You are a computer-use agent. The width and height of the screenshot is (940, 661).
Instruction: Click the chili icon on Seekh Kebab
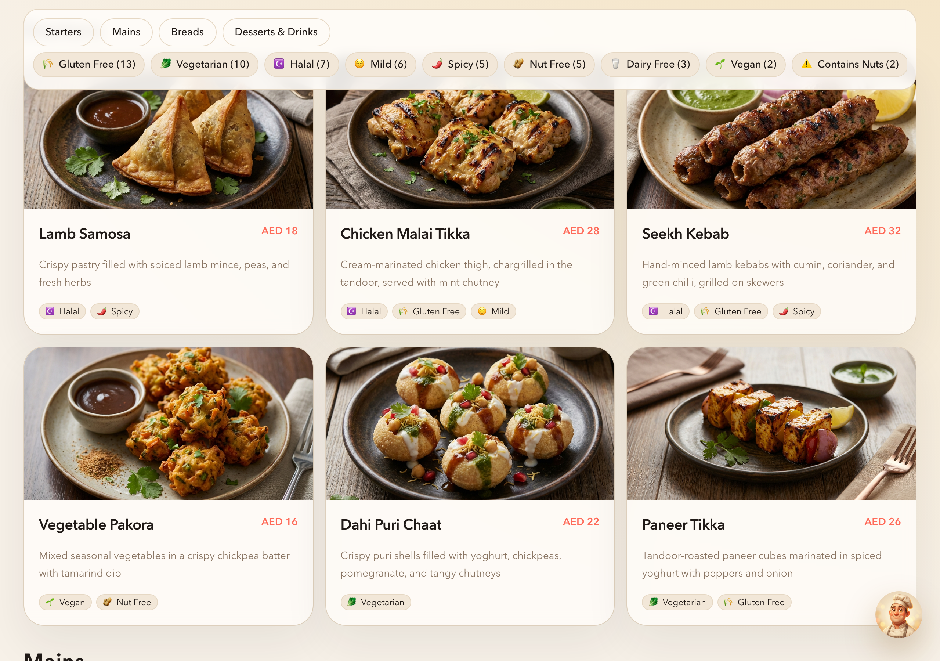[783, 311]
